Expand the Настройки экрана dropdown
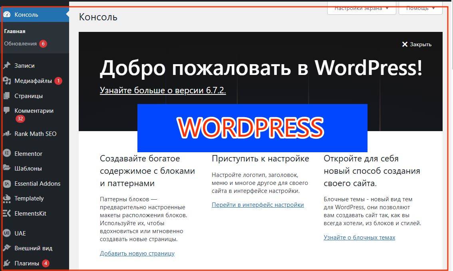The width and height of the screenshot is (453, 271). [x=361, y=8]
